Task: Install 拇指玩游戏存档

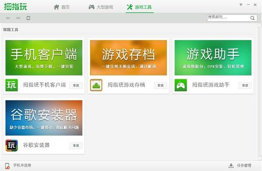Action: coord(160,85)
